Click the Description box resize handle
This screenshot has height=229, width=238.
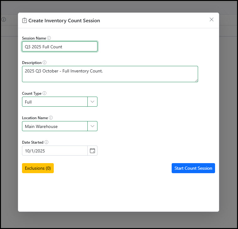coord(196,80)
